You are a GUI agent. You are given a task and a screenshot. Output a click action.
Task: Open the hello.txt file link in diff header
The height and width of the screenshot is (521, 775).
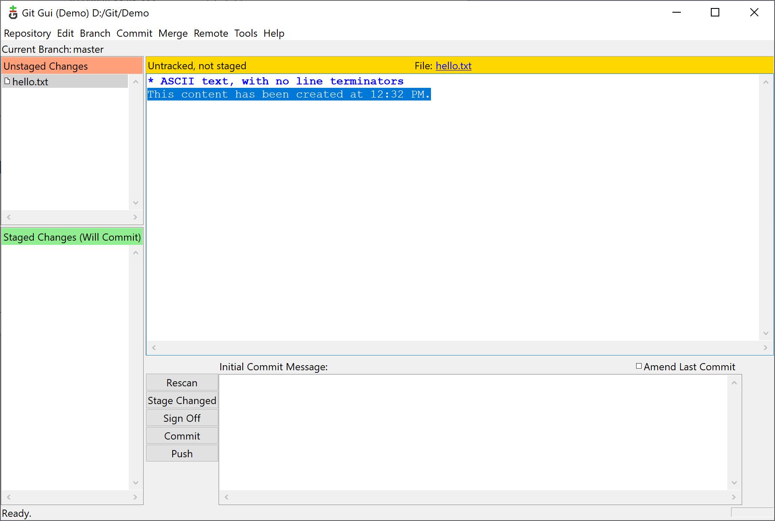point(453,66)
